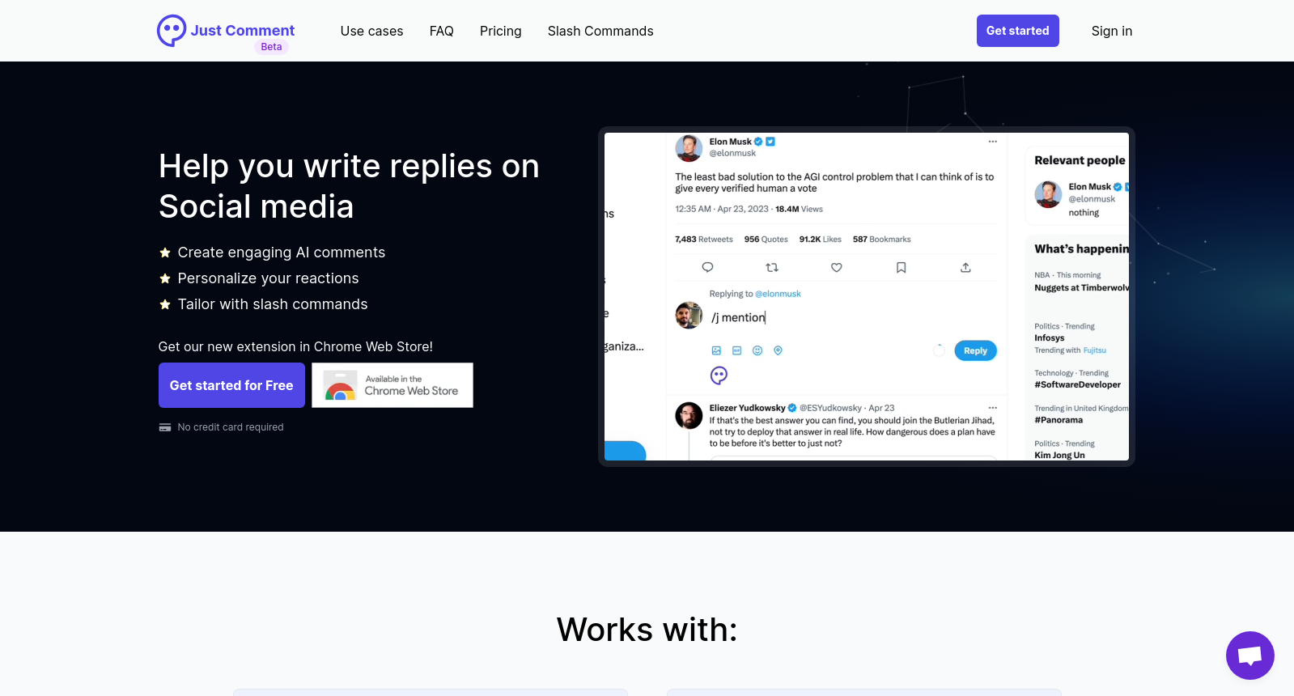Click the "Fujitsu" link under Infosys trend
1294x696 pixels.
pos(1095,350)
